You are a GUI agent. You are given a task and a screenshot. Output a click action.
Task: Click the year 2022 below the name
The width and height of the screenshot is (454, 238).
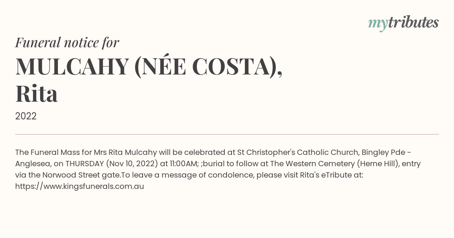pyautogui.click(x=26, y=116)
